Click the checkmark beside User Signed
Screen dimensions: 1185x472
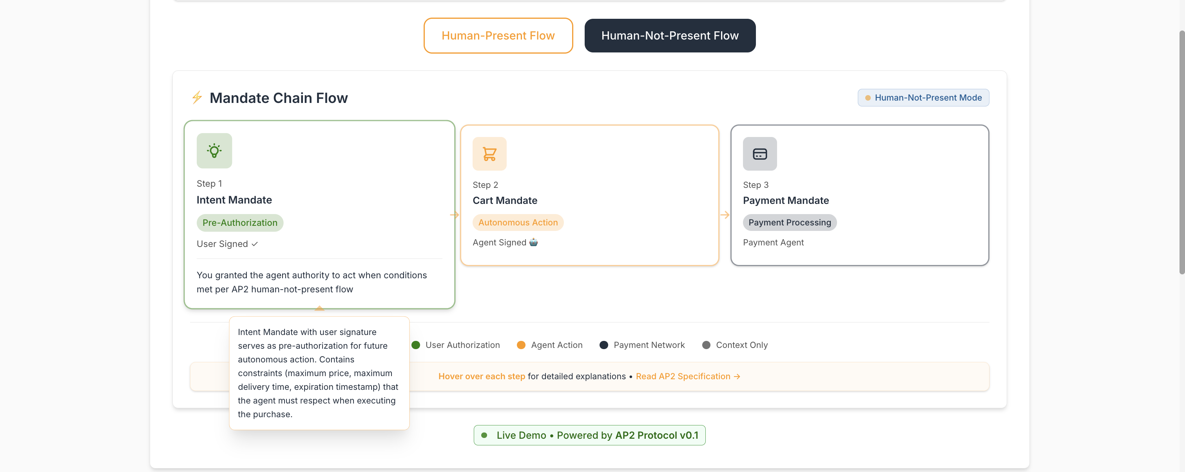[254, 244]
